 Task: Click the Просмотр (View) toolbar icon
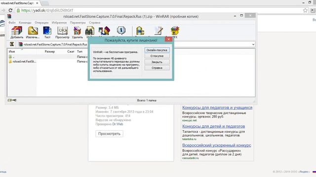click(62, 32)
